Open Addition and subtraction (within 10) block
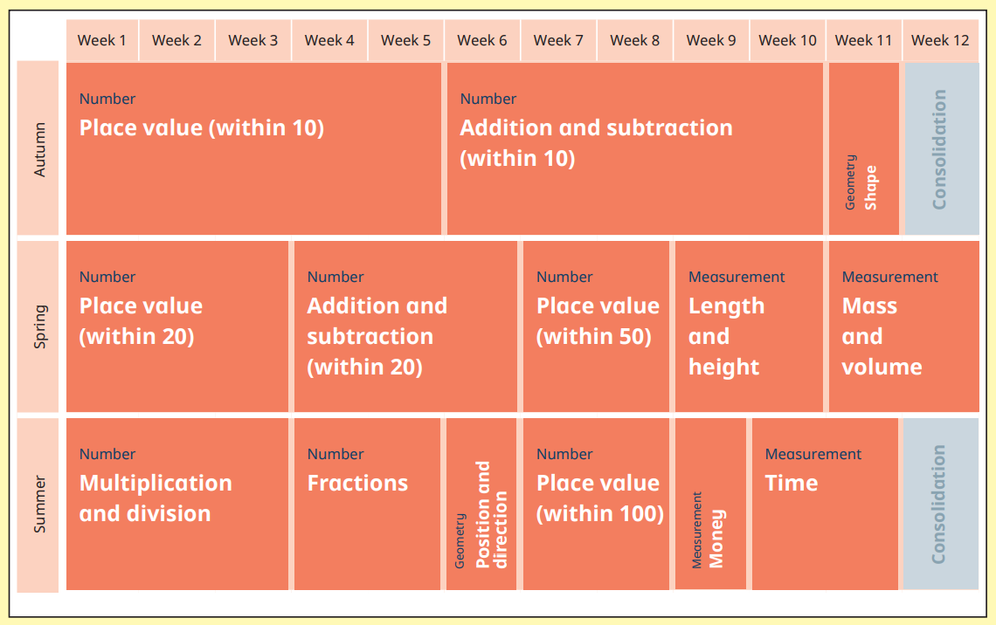 634,148
